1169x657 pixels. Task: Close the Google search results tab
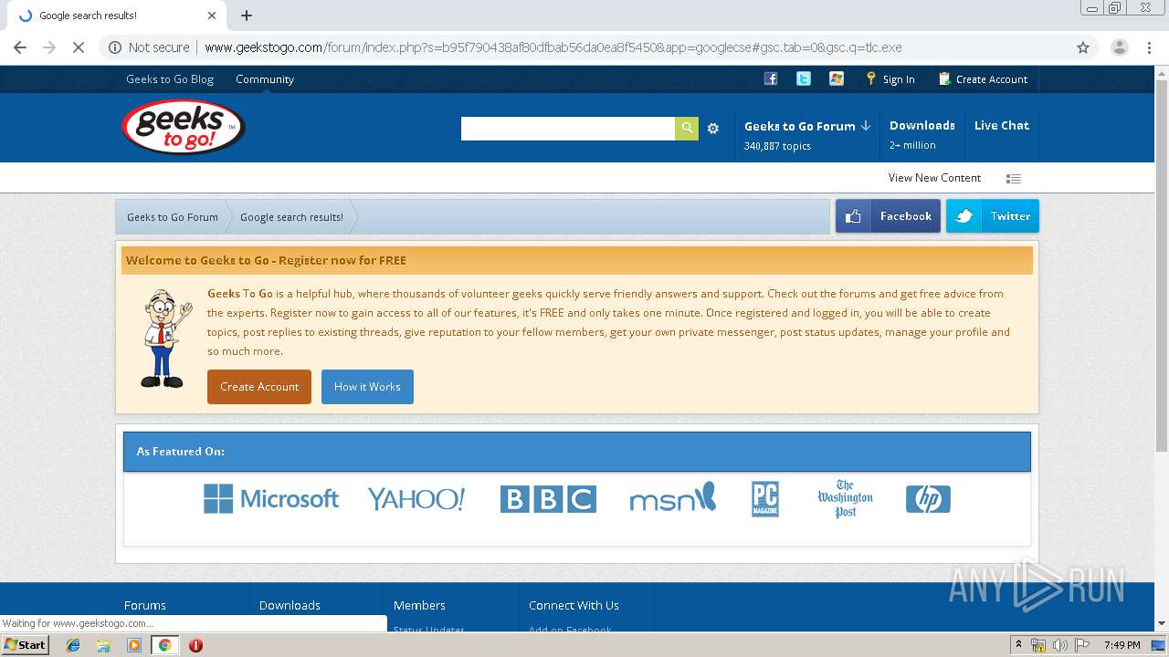[212, 16]
